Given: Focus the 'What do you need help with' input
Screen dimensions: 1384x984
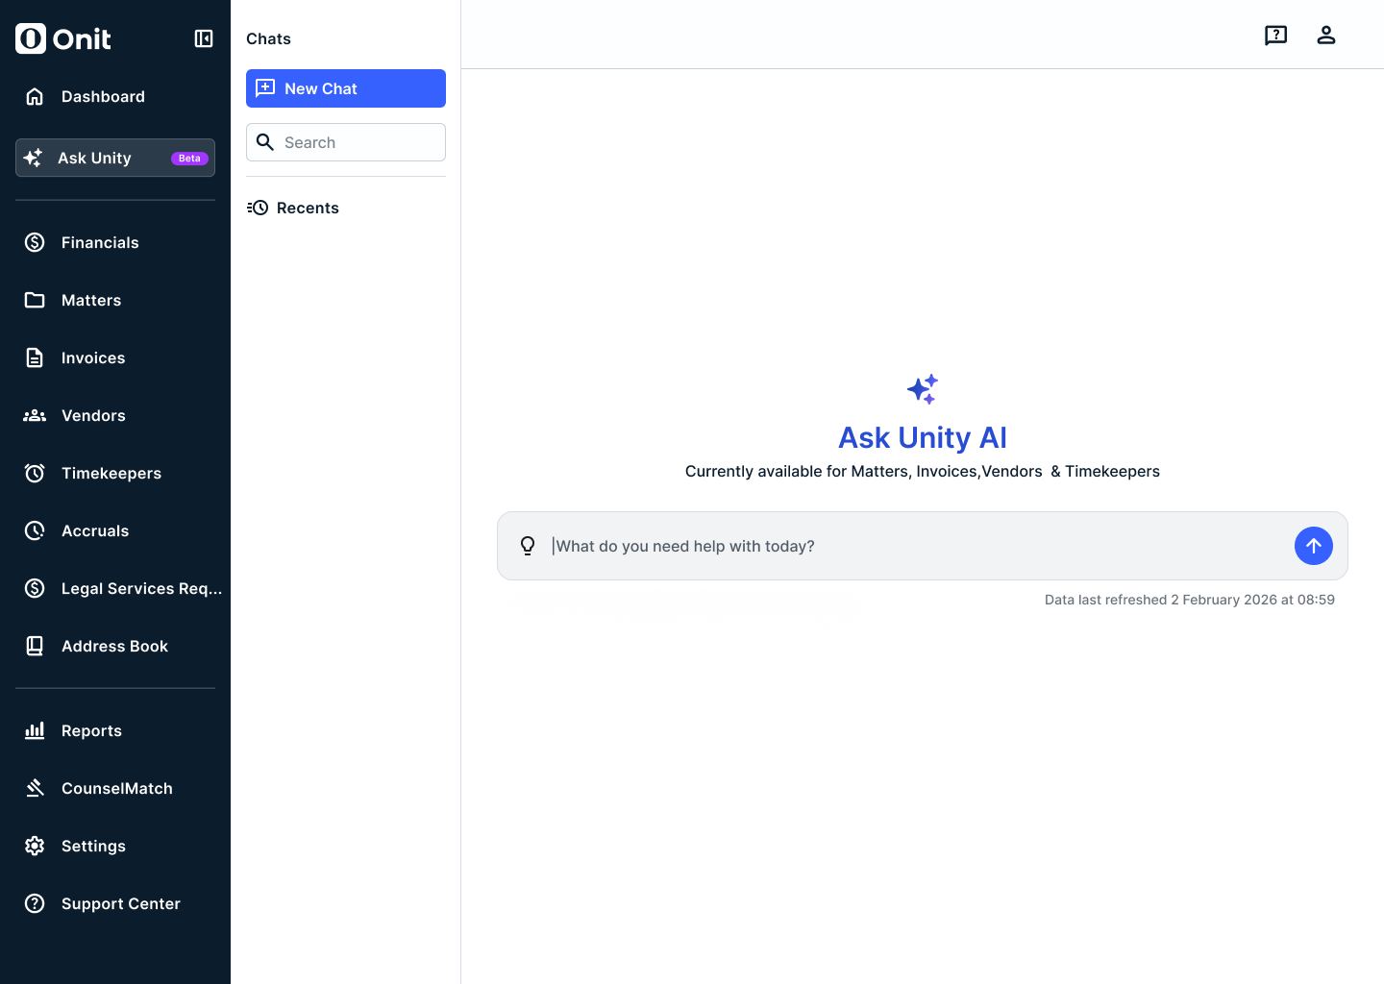Looking at the screenshot, I should pyautogui.click(x=913, y=546).
